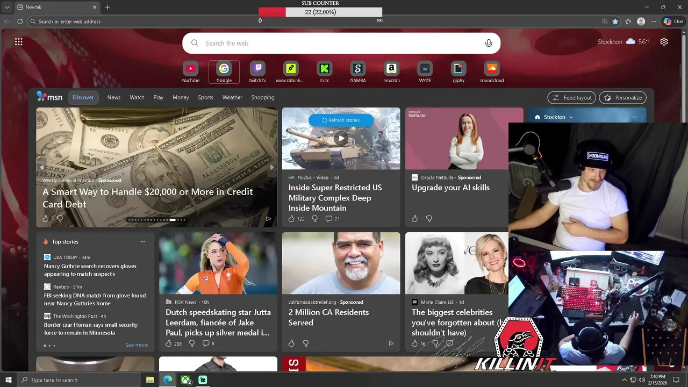Click the Windows taskbar search box

pyautogui.click(x=78, y=380)
